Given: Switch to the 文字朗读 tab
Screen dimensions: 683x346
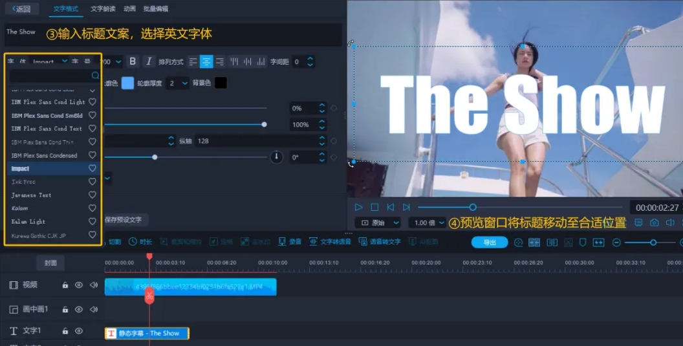Looking at the screenshot, I should click(103, 8).
